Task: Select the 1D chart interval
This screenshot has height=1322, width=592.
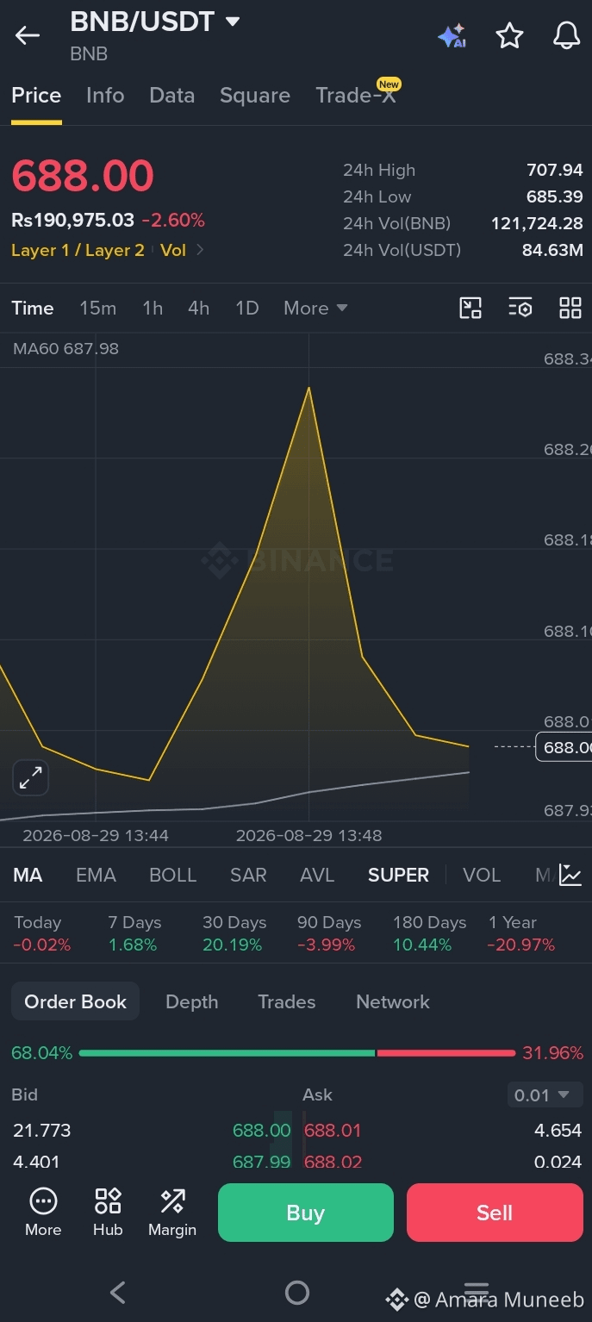Action: (x=247, y=308)
